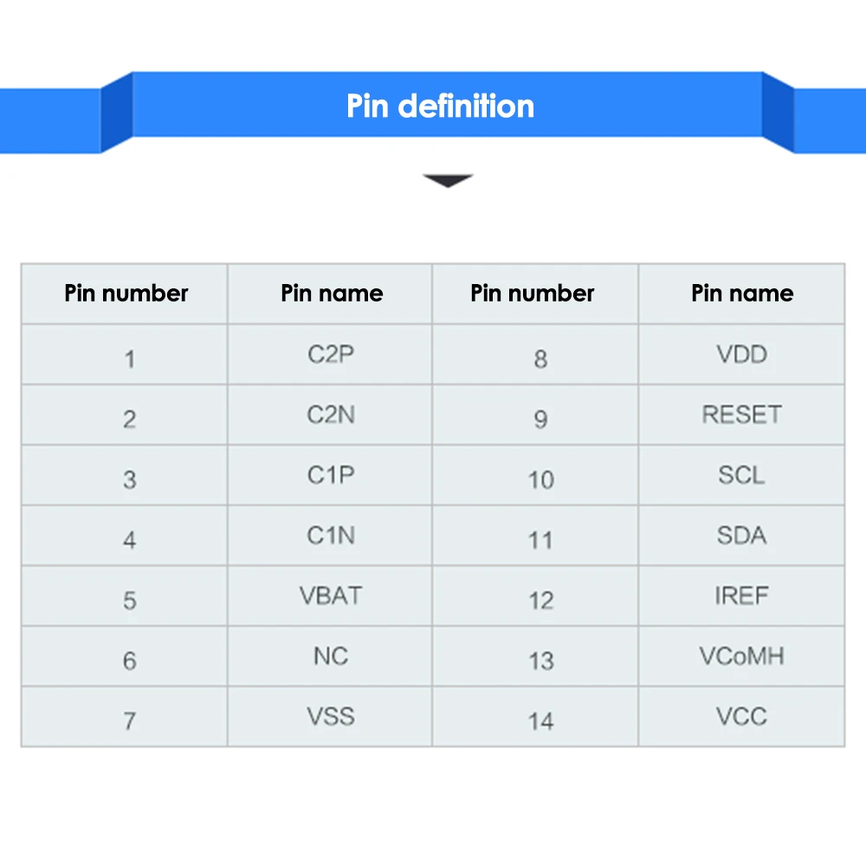Select pin number 14 cell

[x=540, y=721]
